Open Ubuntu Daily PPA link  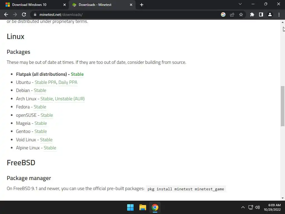68,82
